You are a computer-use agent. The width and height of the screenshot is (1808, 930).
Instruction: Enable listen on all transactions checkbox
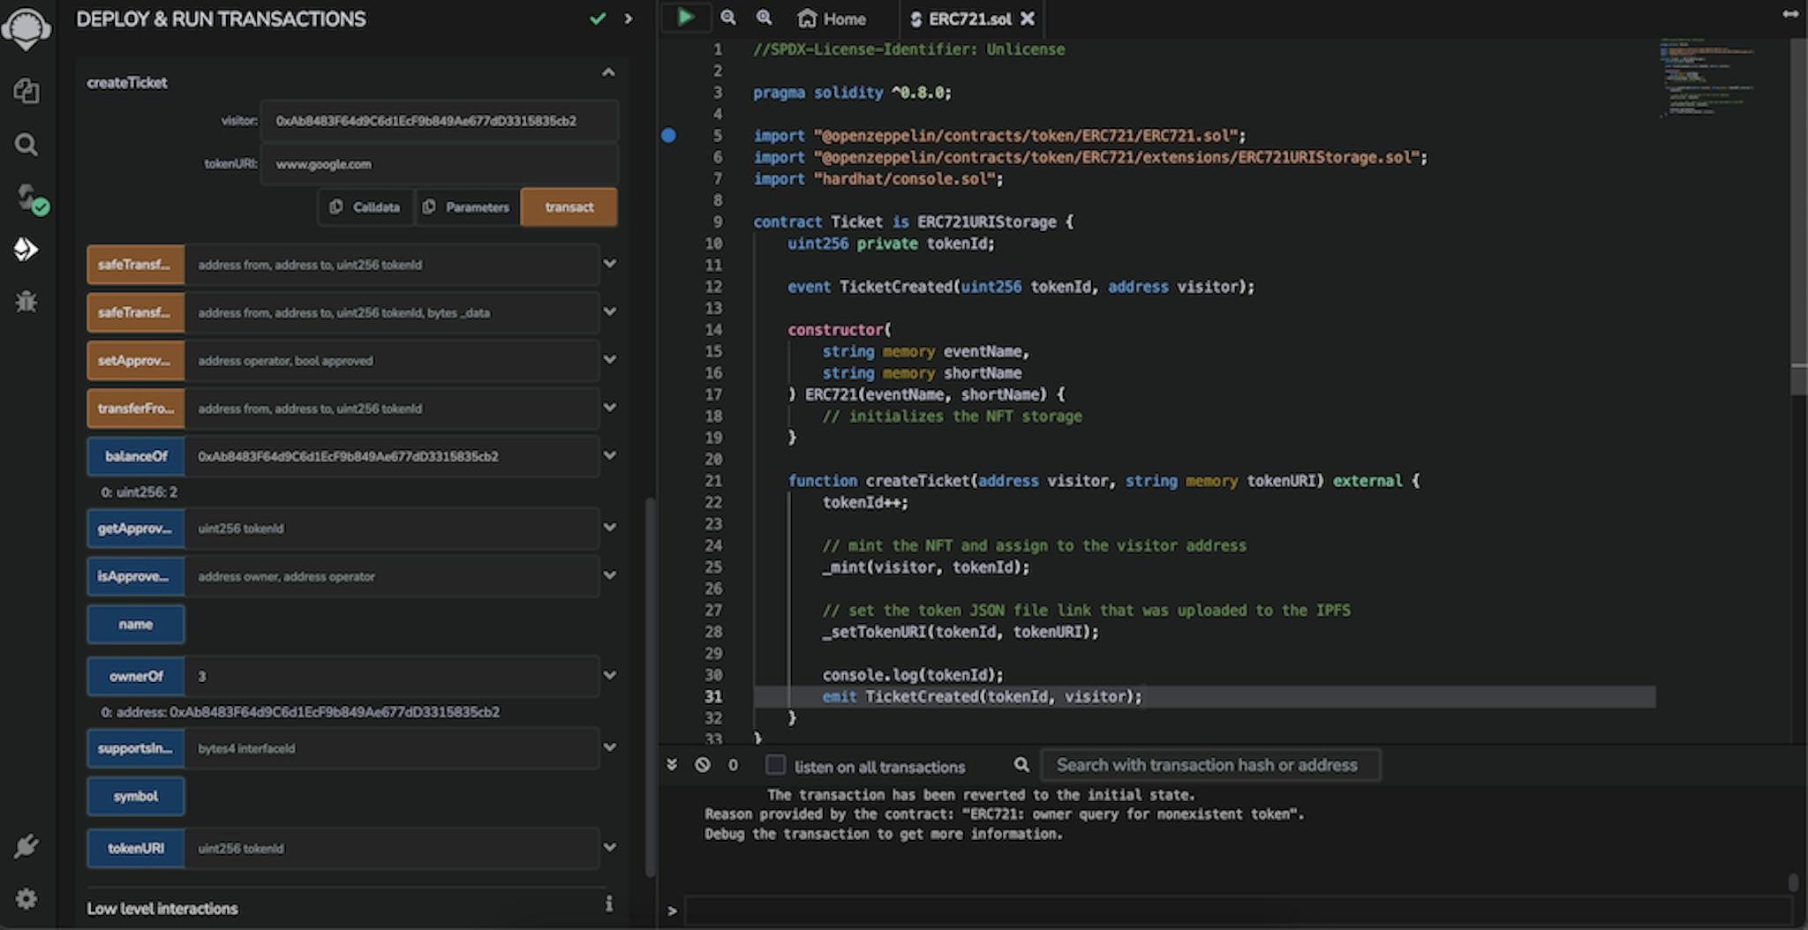click(x=775, y=765)
